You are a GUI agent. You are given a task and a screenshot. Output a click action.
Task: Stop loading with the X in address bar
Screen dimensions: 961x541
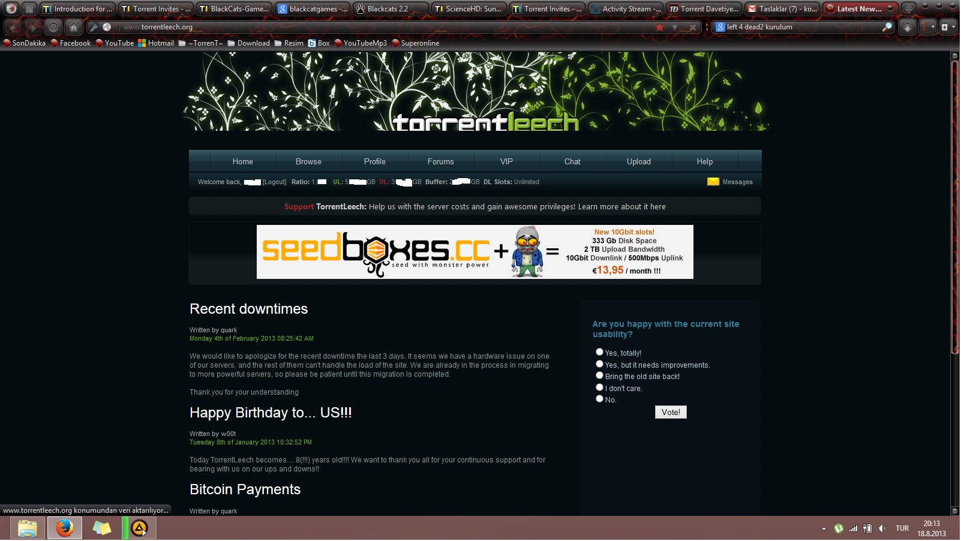(x=693, y=27)
